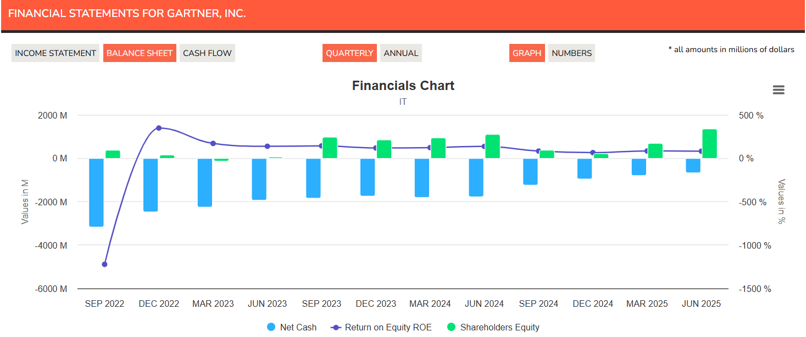Image resolution: width=806 pixels, height=337 pixels.
Task: Click the Jun 2024 Shareholders Equity bar
Action: 492,147
